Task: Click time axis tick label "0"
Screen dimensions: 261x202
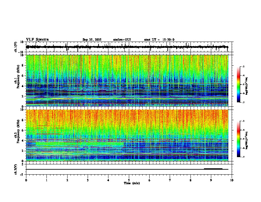Action: (26, 180)
